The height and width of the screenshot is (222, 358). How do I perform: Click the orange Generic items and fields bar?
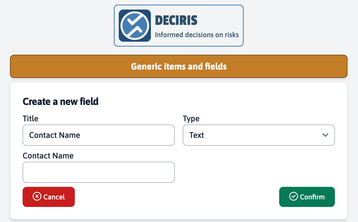pos(178,66)
